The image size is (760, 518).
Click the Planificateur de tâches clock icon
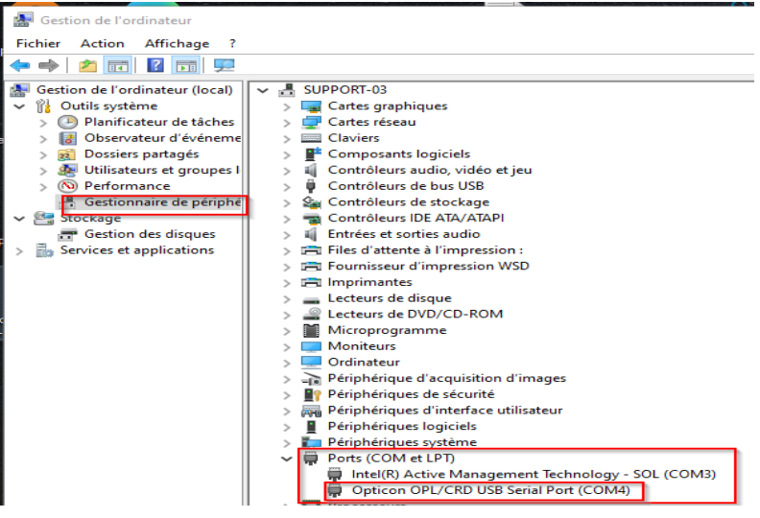(68, 122)
